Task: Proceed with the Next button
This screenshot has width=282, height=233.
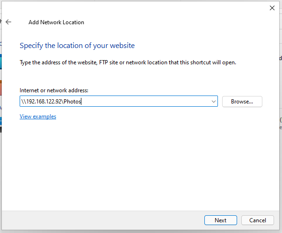Action: click(220, 220)
